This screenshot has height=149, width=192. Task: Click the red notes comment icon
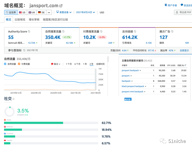[52, 64]
